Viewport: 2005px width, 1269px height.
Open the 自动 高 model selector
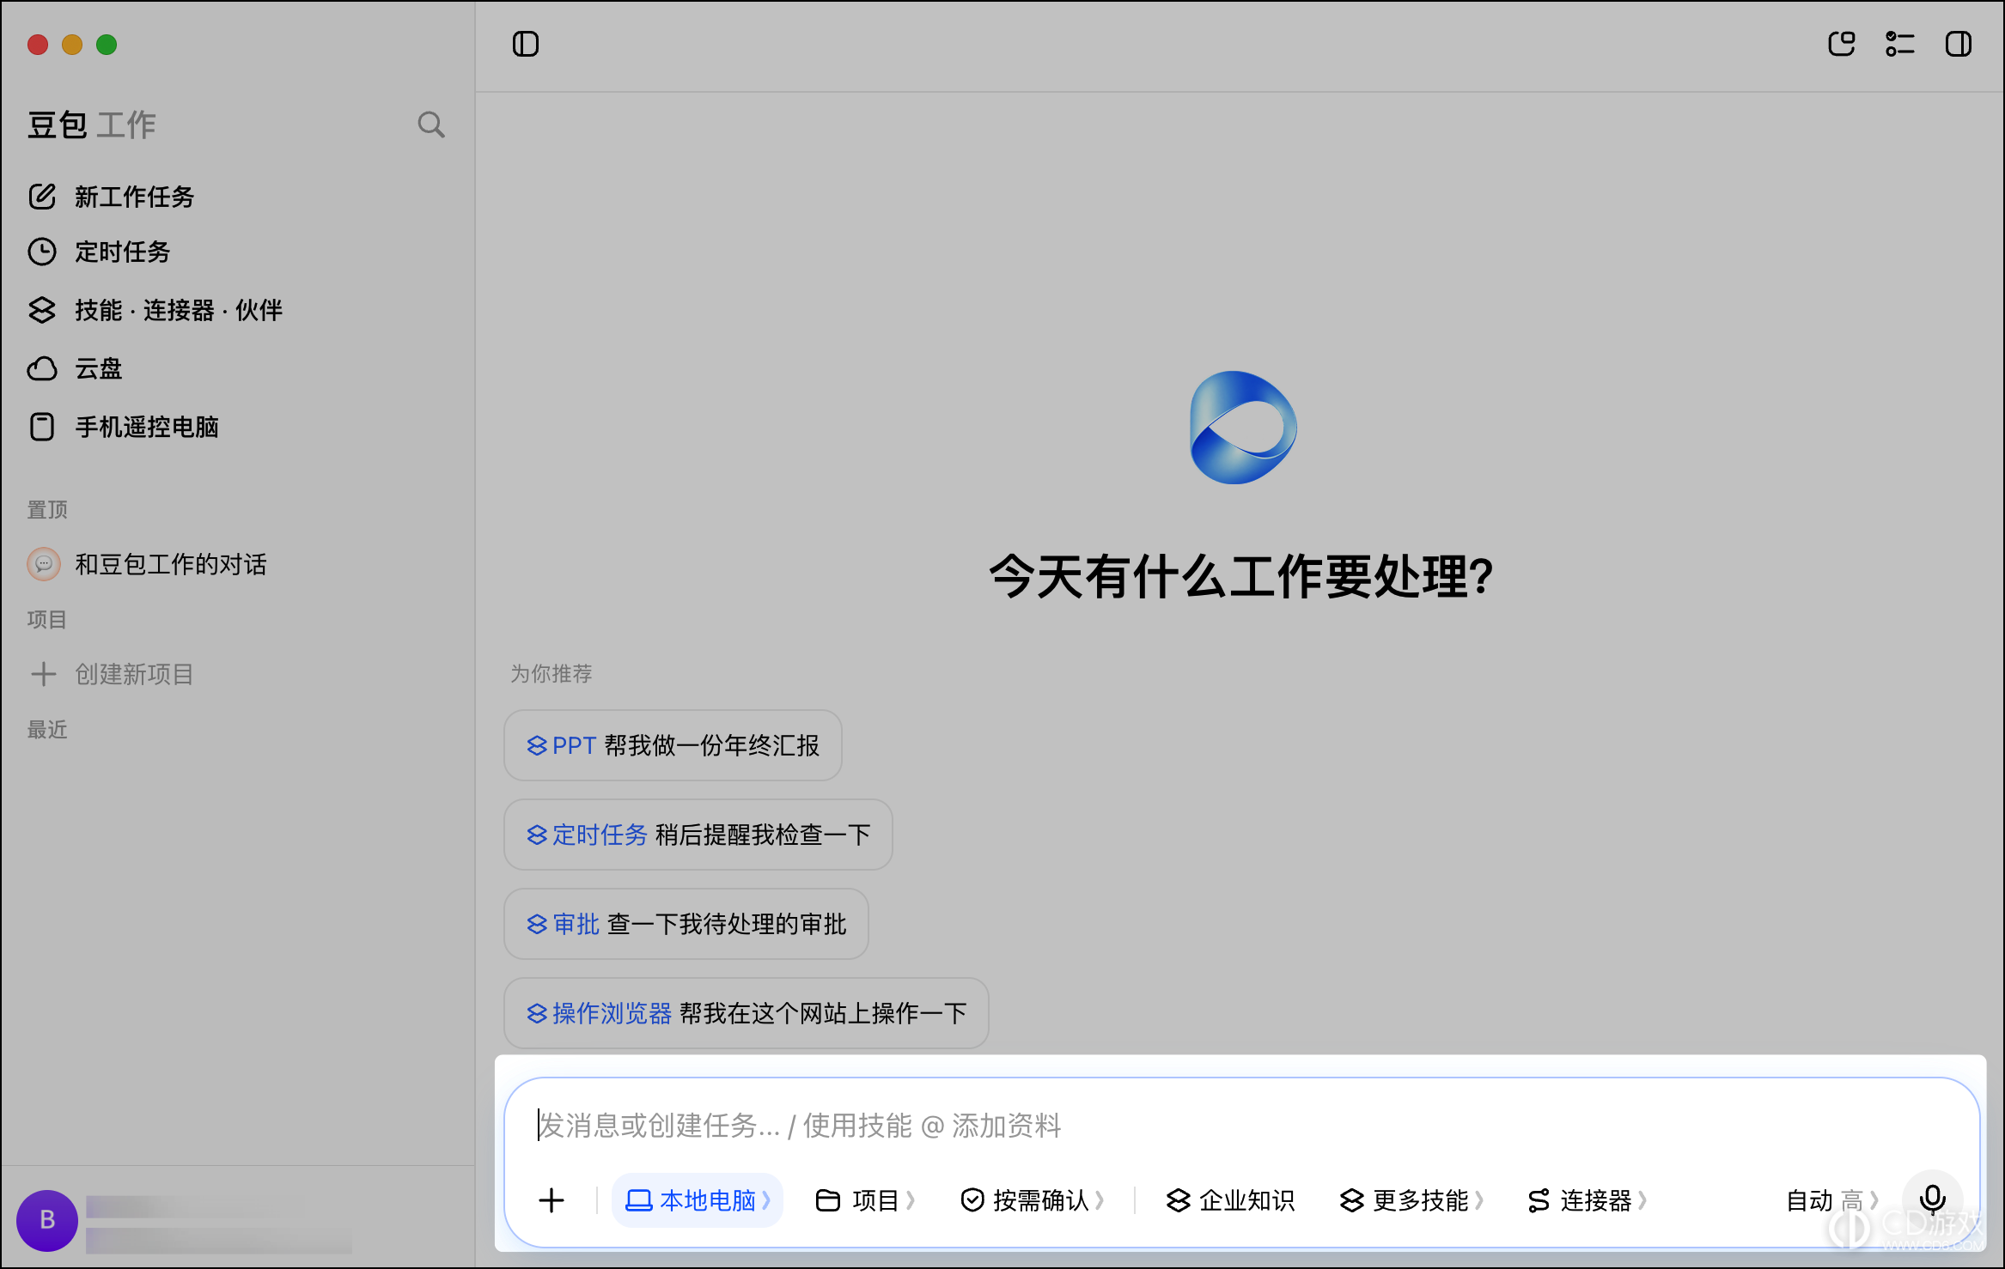[1833, 1200]
